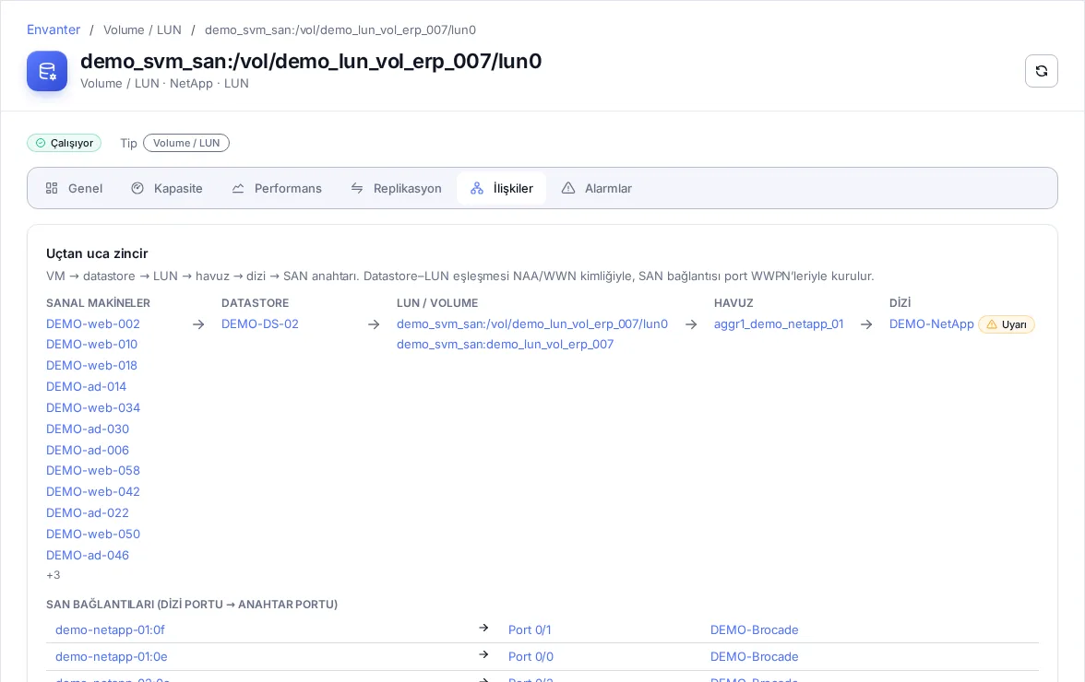Click subtitle Volume / LUN · NetApp · LUN

(164, 84)
